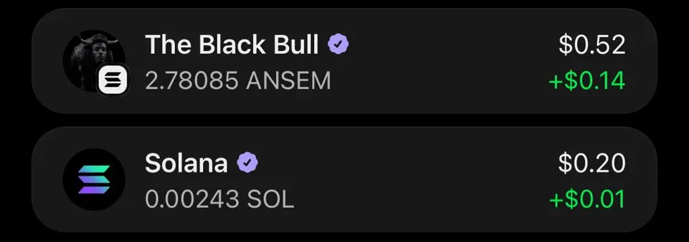Image resolution: width=689 pixels, height=242 pixels.
Task: Click the gradient stripes in Solana logo
Action: pos(94,180)
